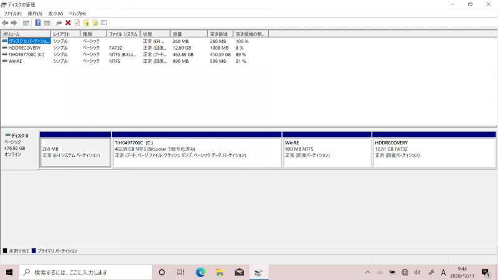Screen dimensions: 498x280
Task: Select the WinRE 990 MB NTFS partition block
Action: point(327,149)
